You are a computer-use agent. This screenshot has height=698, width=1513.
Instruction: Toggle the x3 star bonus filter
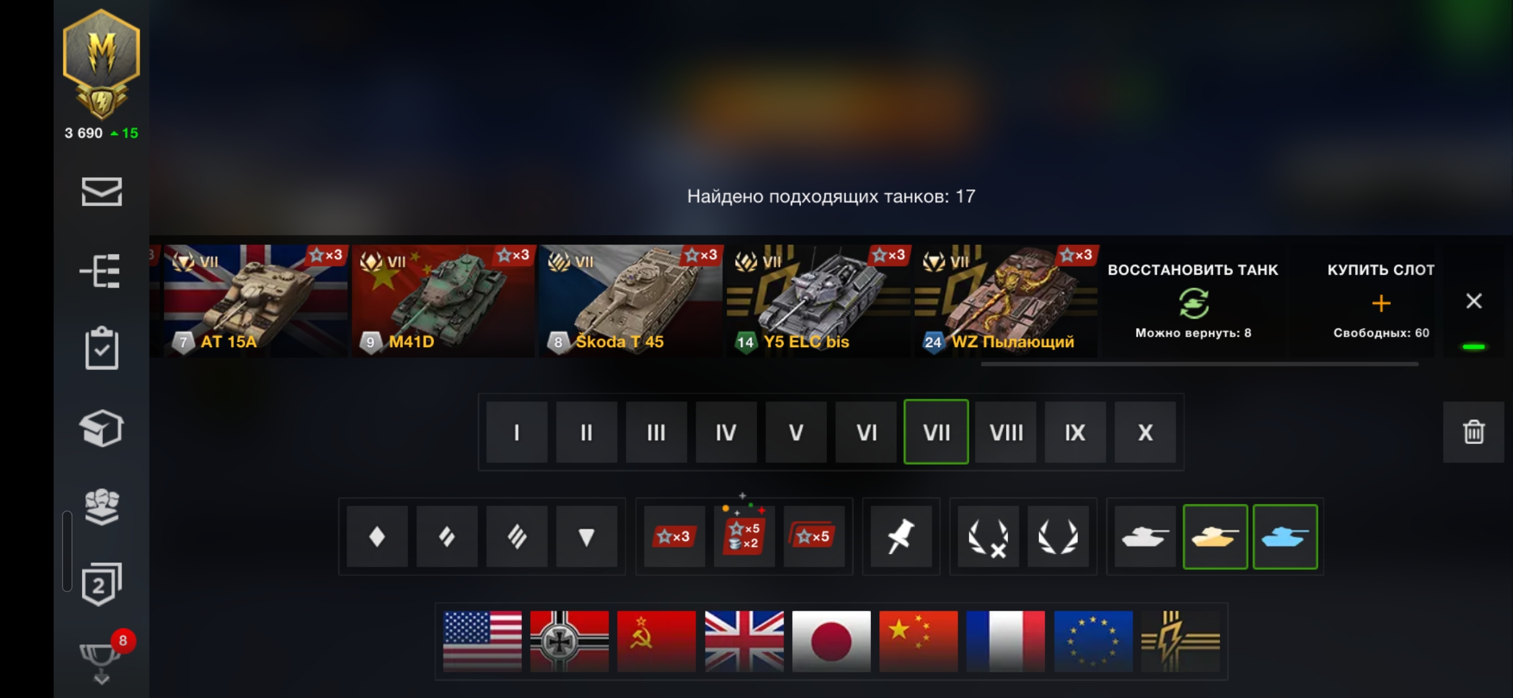point(674,536)
